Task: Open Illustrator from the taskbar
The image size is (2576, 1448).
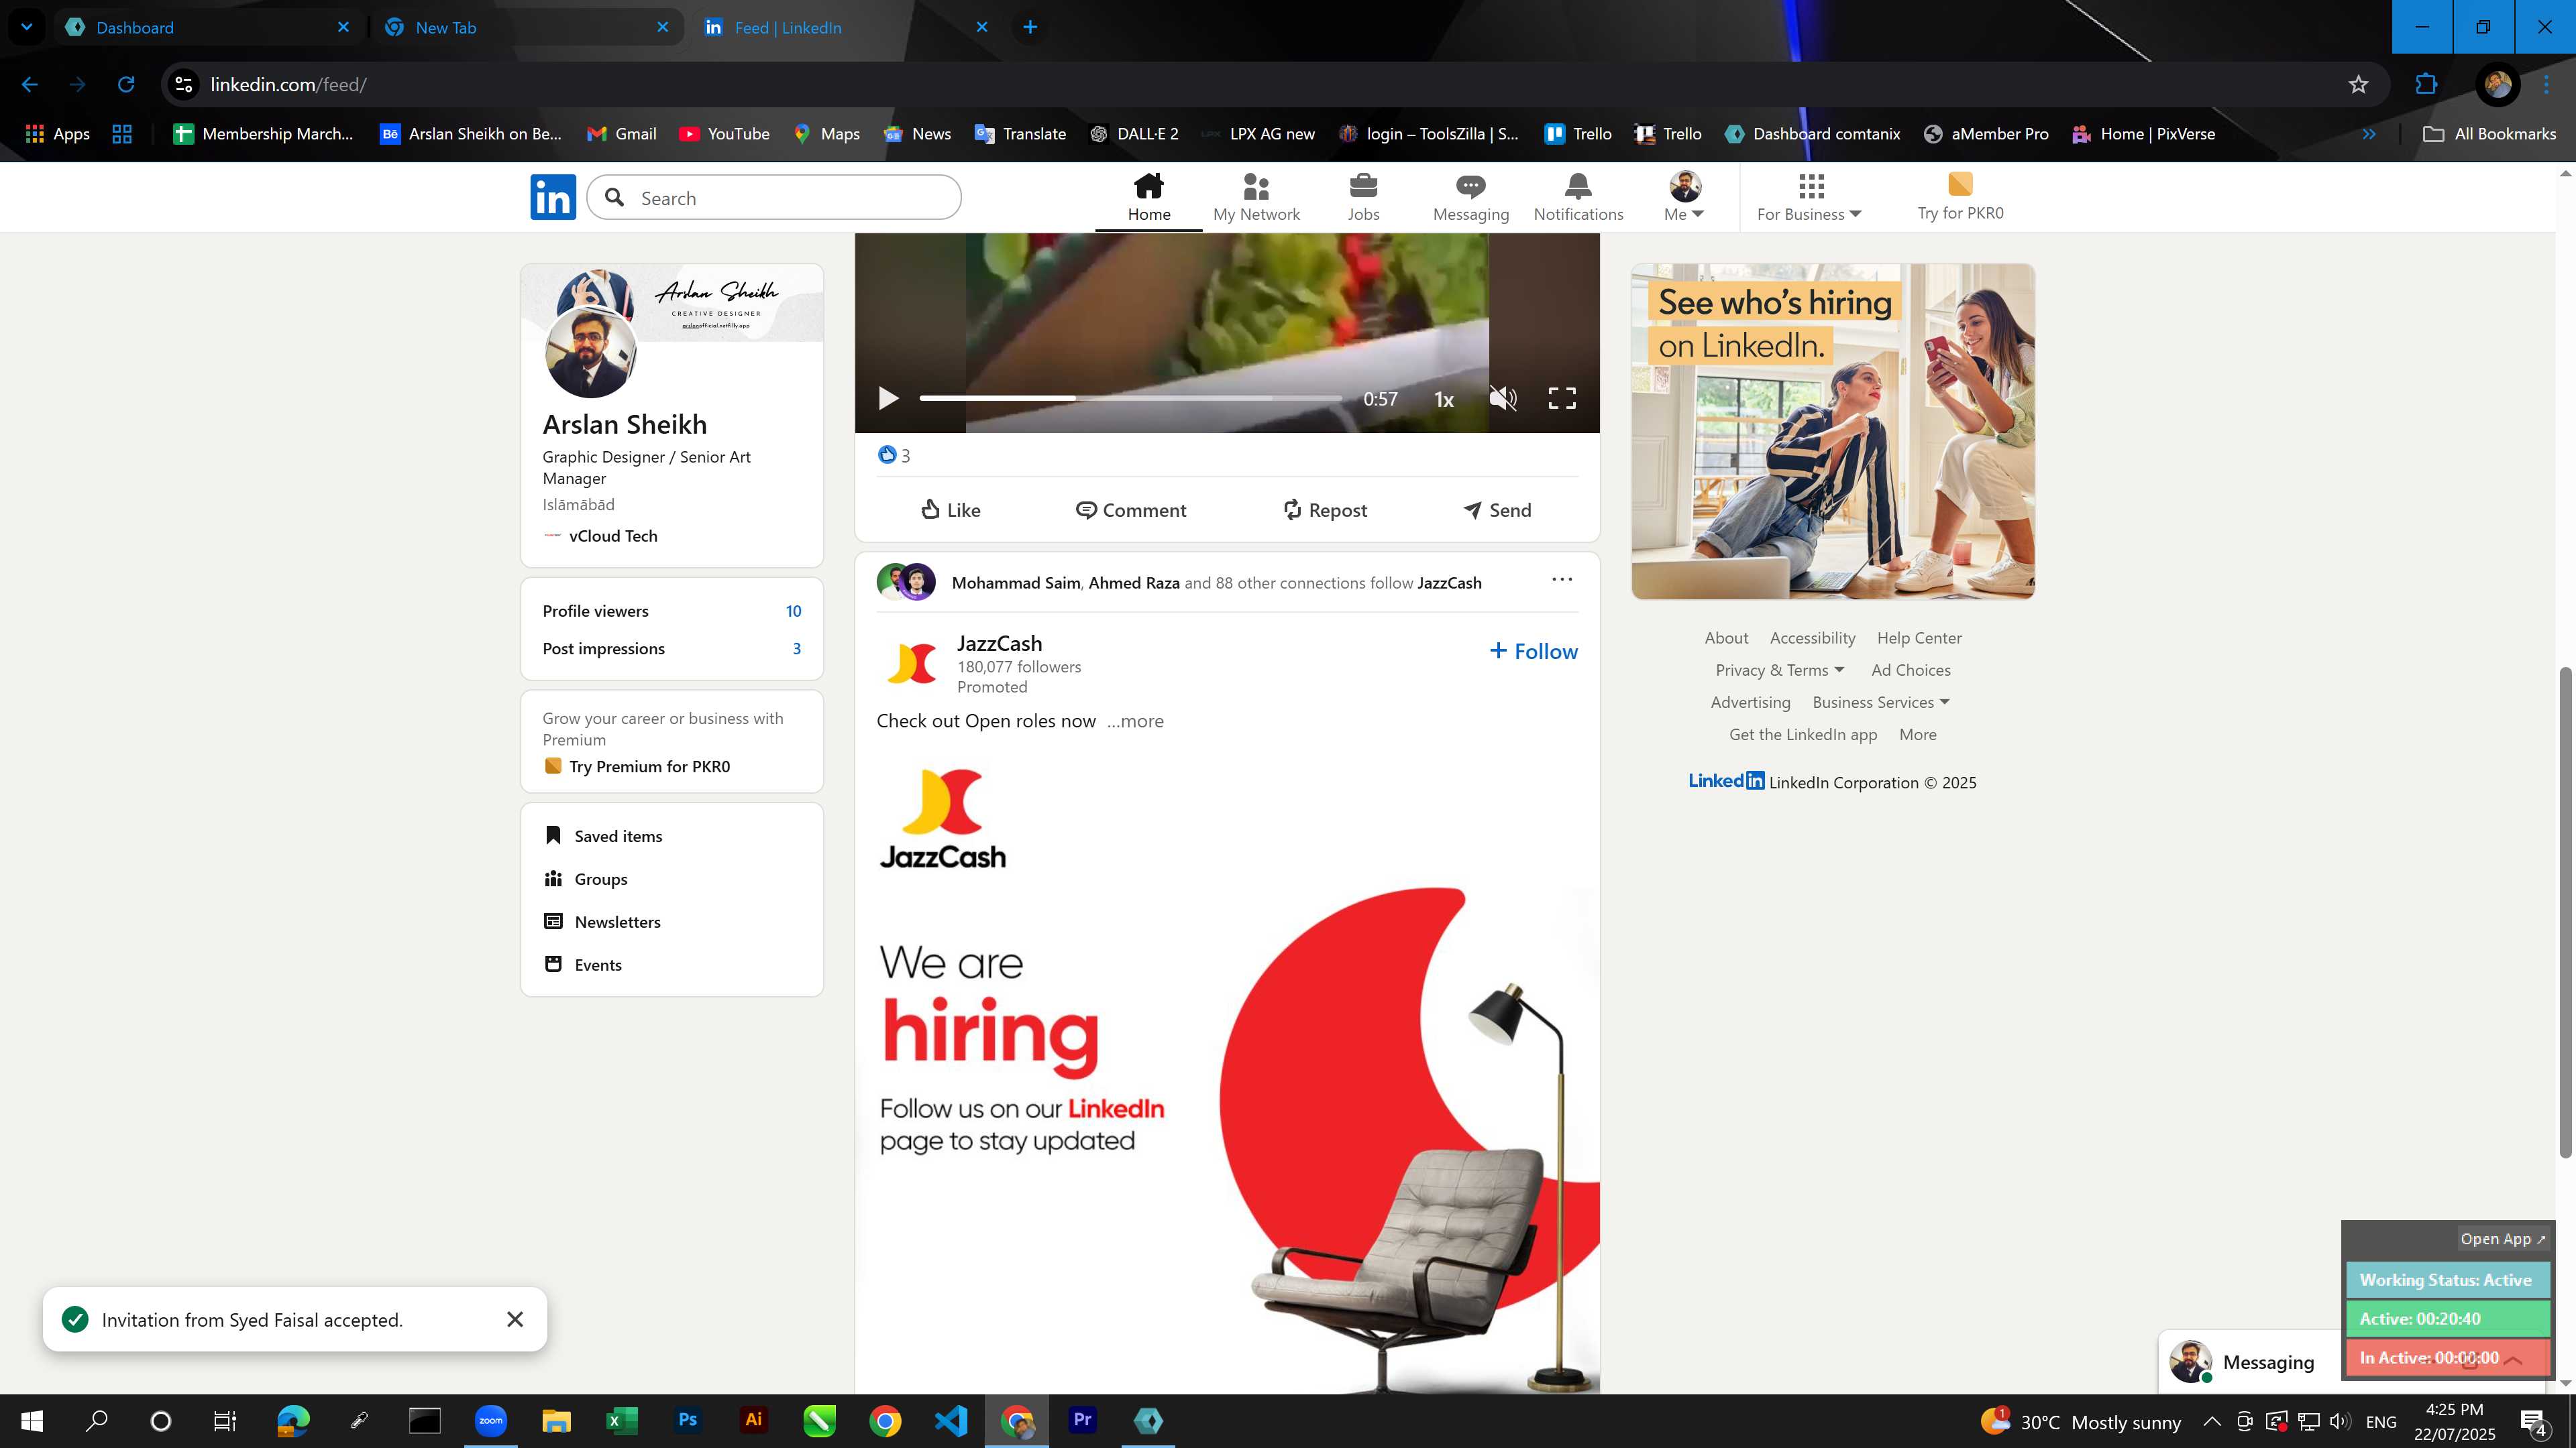Action: click(753, 1421)
